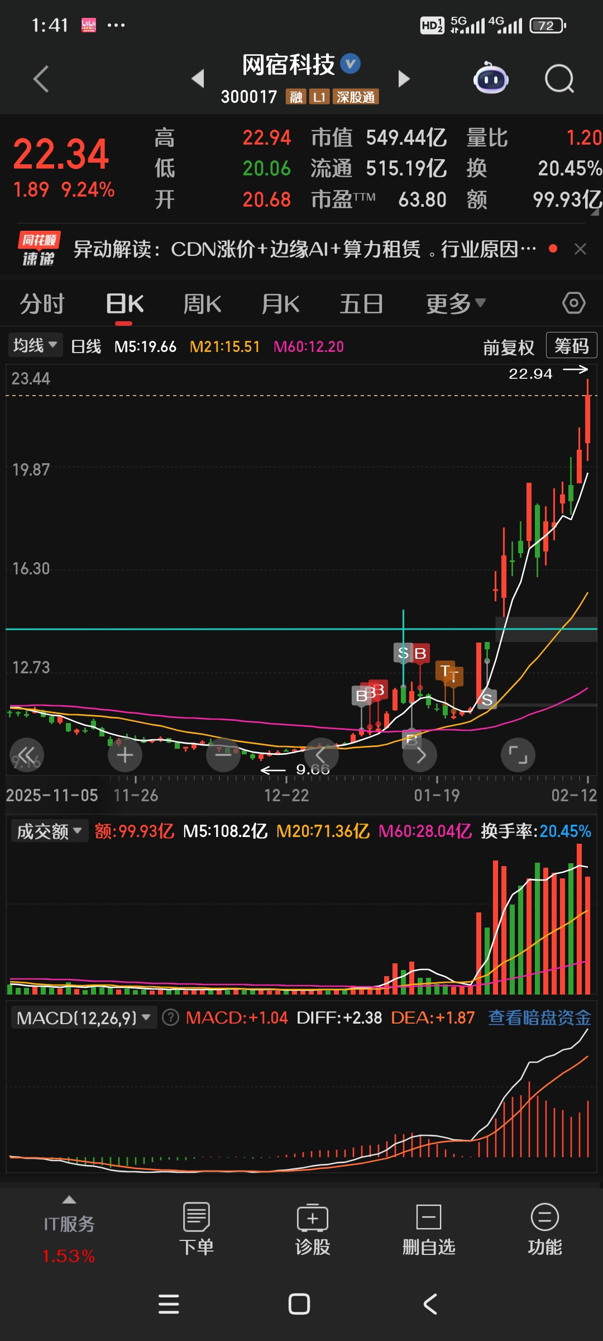Tap the L1 level tag
The image size is (603, 1341).
coord(319,97)
